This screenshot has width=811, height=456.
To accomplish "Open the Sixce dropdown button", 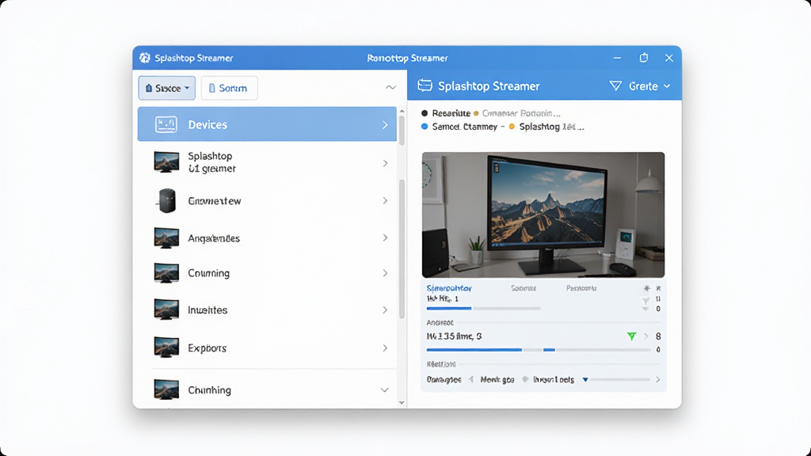I will click(166, 88).
